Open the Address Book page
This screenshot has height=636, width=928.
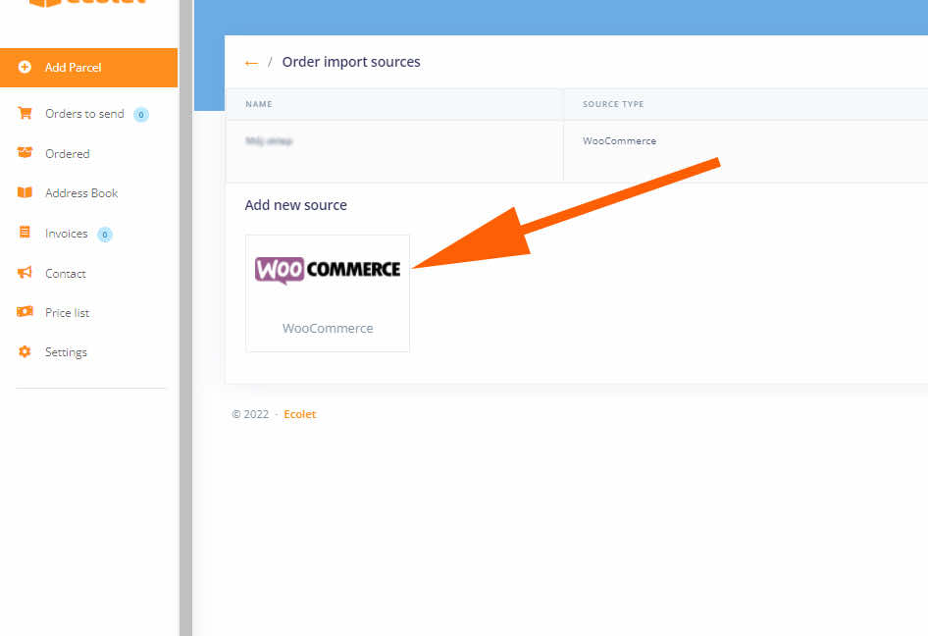pyautogui.click(x=81, y=193)
